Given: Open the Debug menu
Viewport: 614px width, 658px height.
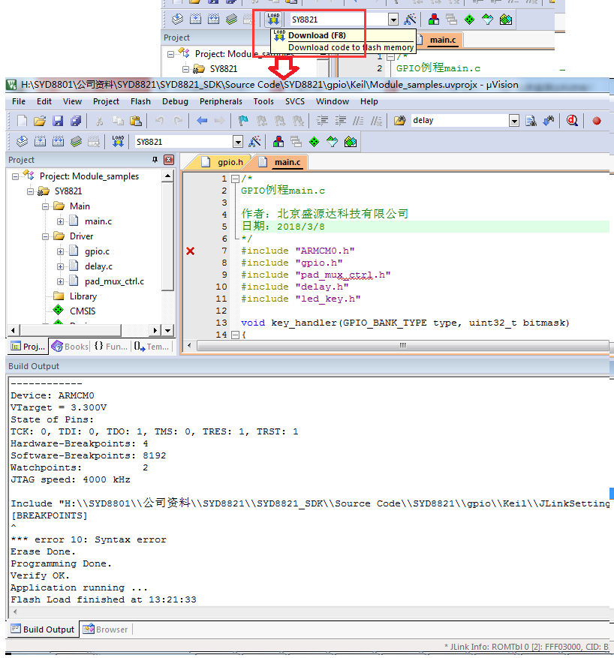Looking at the screenshot, I should [x=175, y=101].
